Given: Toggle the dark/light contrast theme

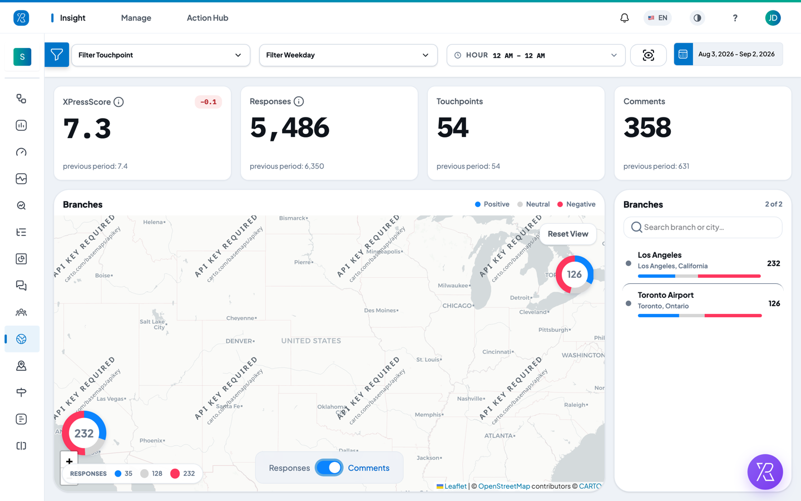Looking at the screenshot, I should click(x=697, y=18).
